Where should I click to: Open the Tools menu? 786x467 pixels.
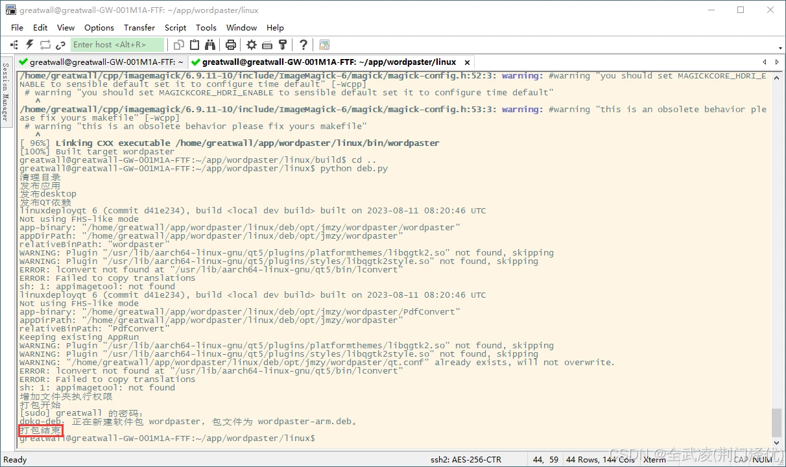click(x=206, y=27)
